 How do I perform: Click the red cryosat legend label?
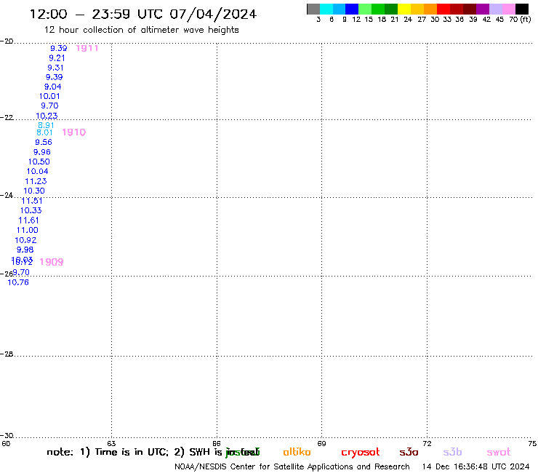click(x=361, y=453)
